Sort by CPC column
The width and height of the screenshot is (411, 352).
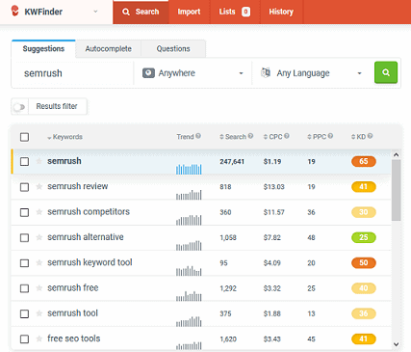tap(273, 137)
